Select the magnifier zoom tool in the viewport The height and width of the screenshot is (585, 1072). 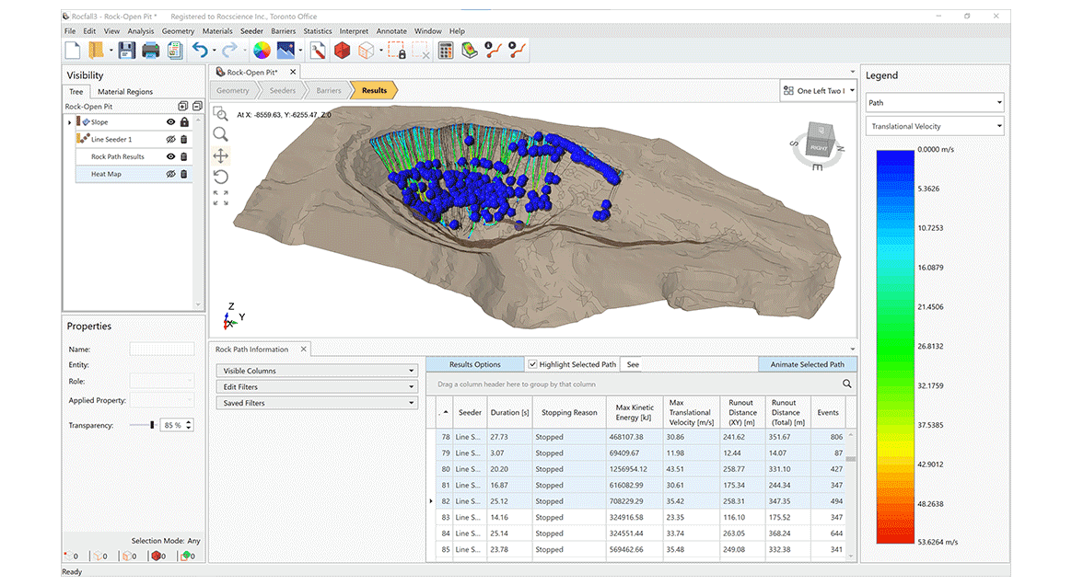[x=220, y=134]
